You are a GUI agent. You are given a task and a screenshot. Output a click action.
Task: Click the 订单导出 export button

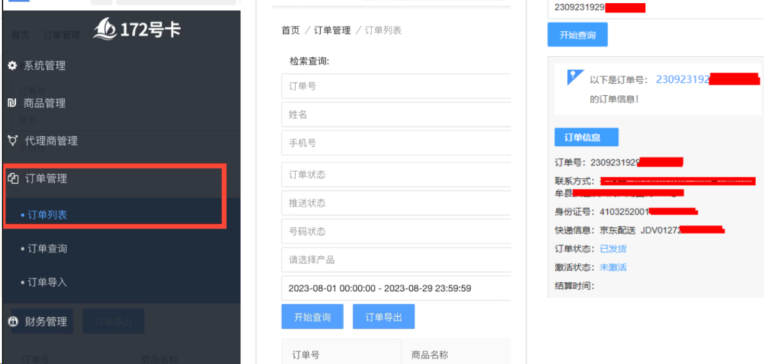[383, 317]
